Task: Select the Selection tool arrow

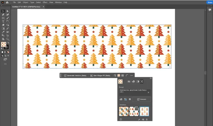Action: pyautogui.click(x=3, y=11)
